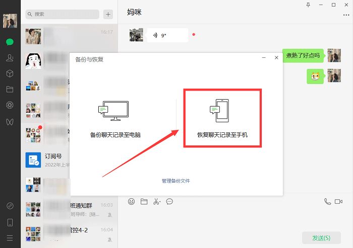Click the 煮熟了好点吗 message bubble
The height and width of the screenshot is (248, 353).
[x=303, y=55]
